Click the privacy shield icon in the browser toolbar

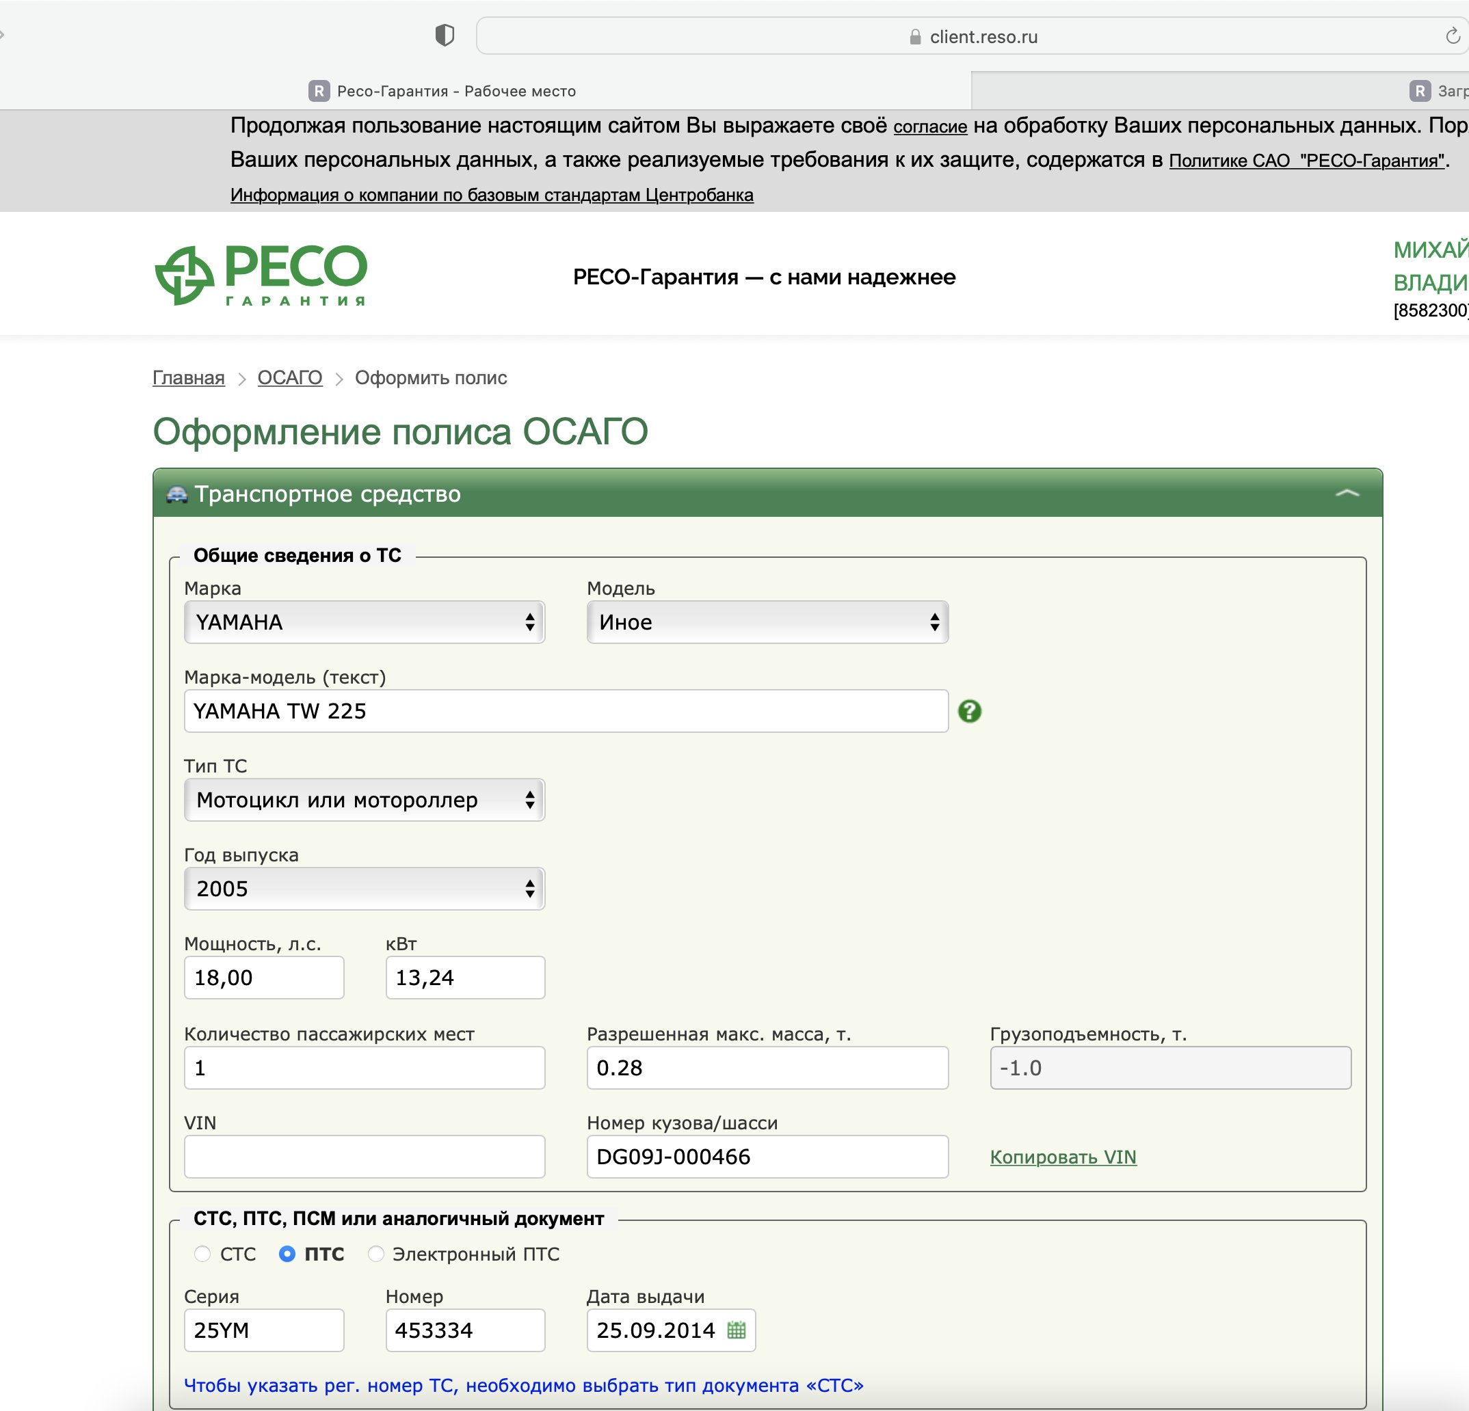coord(445,36)
